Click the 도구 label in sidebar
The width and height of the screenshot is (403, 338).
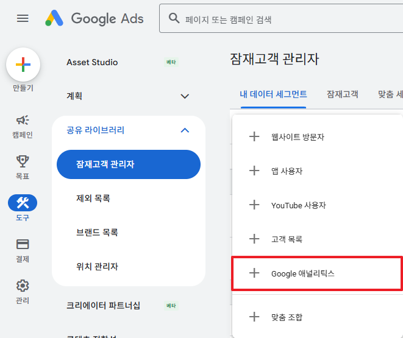23,217
